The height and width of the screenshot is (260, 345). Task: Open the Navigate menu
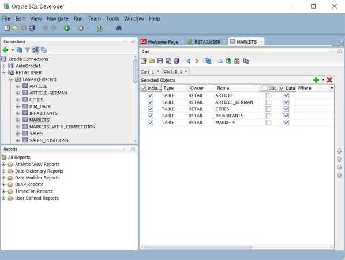[x=58, y=19]
